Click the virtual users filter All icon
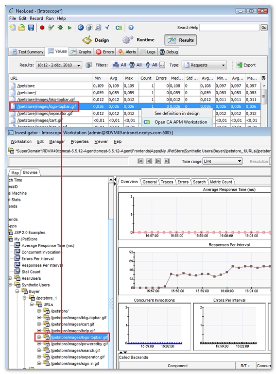This screenshot has height=374, width=276. 152,65
